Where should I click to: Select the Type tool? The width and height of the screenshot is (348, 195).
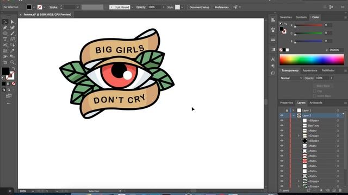(5, 39)
